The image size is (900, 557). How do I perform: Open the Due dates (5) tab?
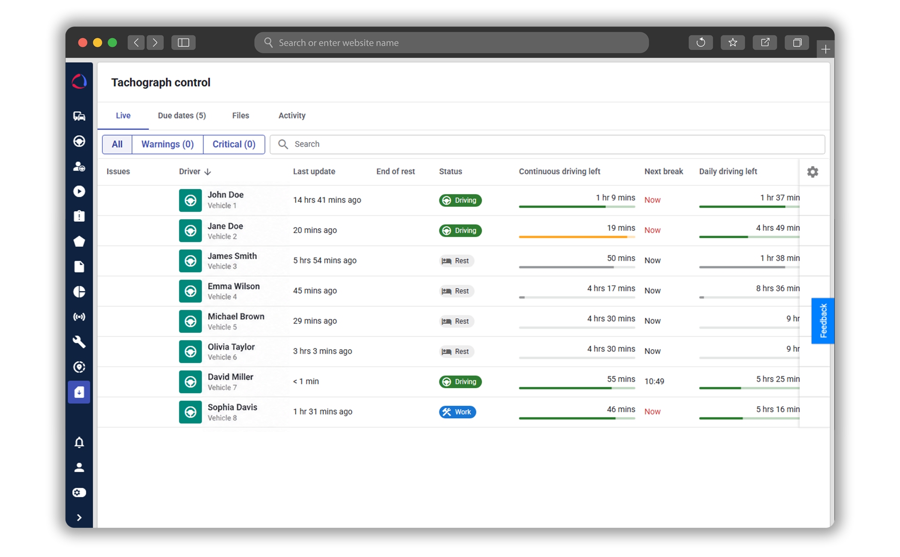[182, 116]
